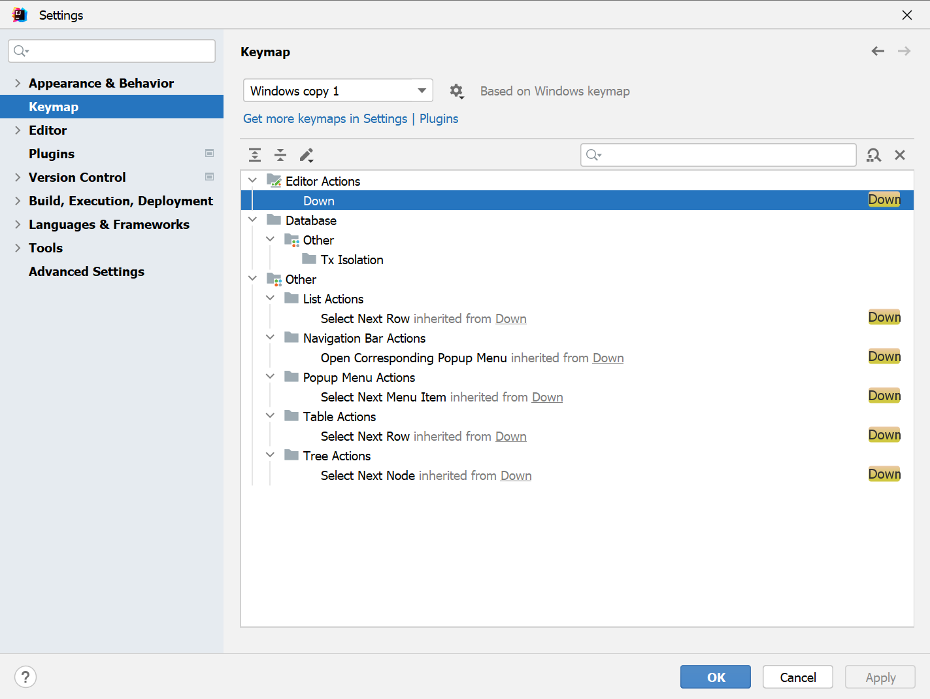Collapse the Popup Menu Actions group
This screenshot has height=699, width=930.
[x=270, y=377]
